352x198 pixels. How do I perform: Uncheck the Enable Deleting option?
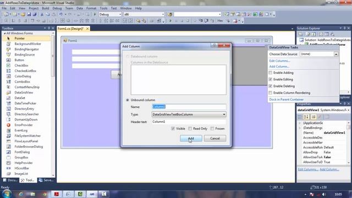(x=271, y=86)
